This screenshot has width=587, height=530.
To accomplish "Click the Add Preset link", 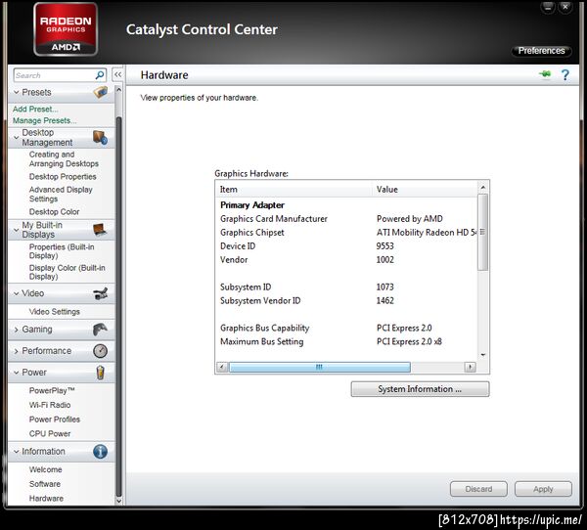I will 35,109.
